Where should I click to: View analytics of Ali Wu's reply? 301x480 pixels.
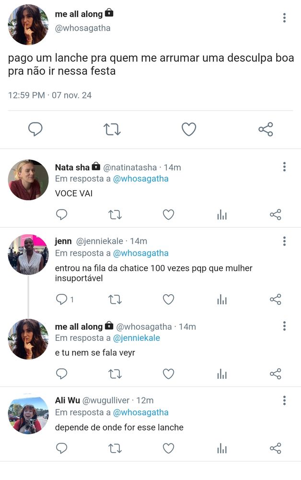[222, 448]
